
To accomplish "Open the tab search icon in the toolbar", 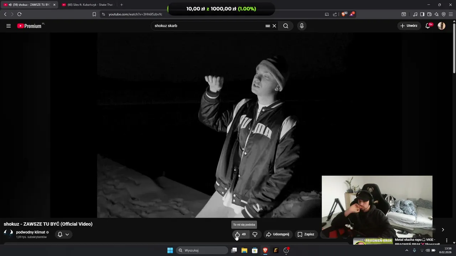I will 404,14.
